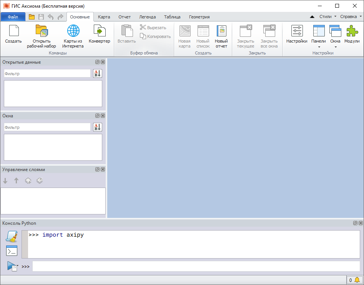
Task: Click the Python console command input field
Action: [196, 266]
